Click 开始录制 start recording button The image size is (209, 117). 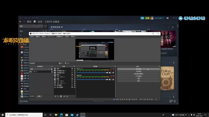pyautogui.click(x=139, y=71)
